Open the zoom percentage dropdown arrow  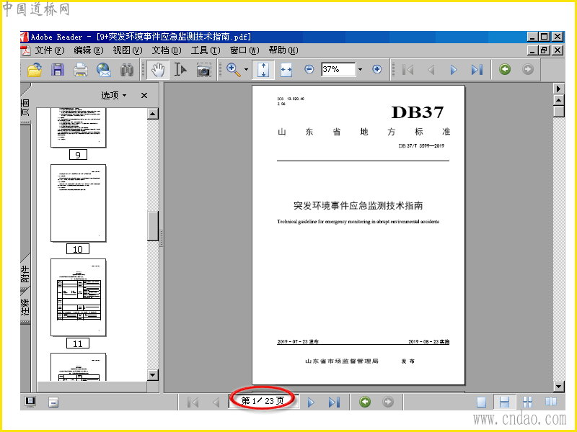pos(360,69)
